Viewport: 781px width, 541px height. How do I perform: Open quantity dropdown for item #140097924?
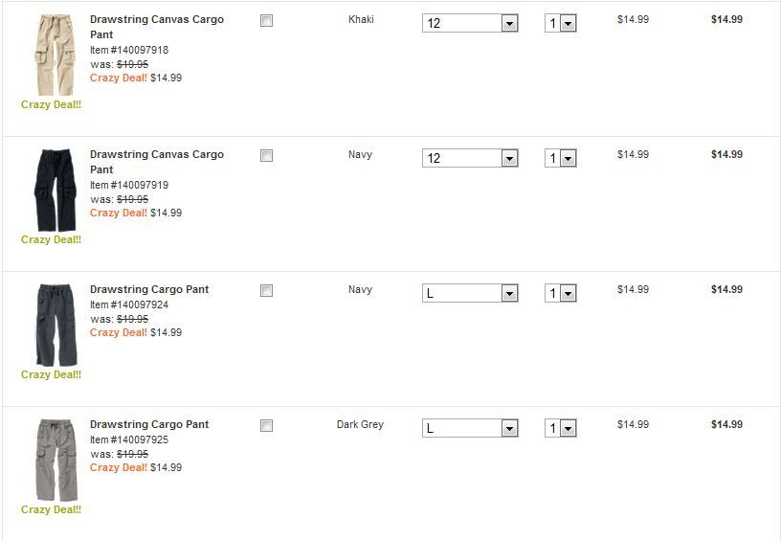point(561,293)
